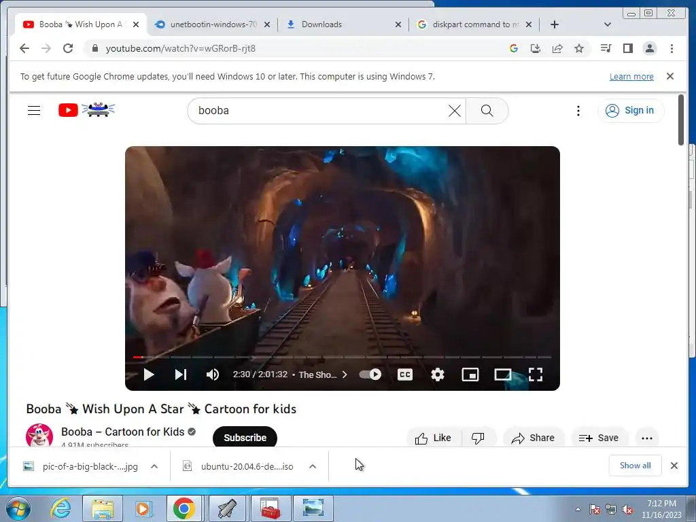Toggle closed captions on the video
696x522 pixels.
pos(405,375)
